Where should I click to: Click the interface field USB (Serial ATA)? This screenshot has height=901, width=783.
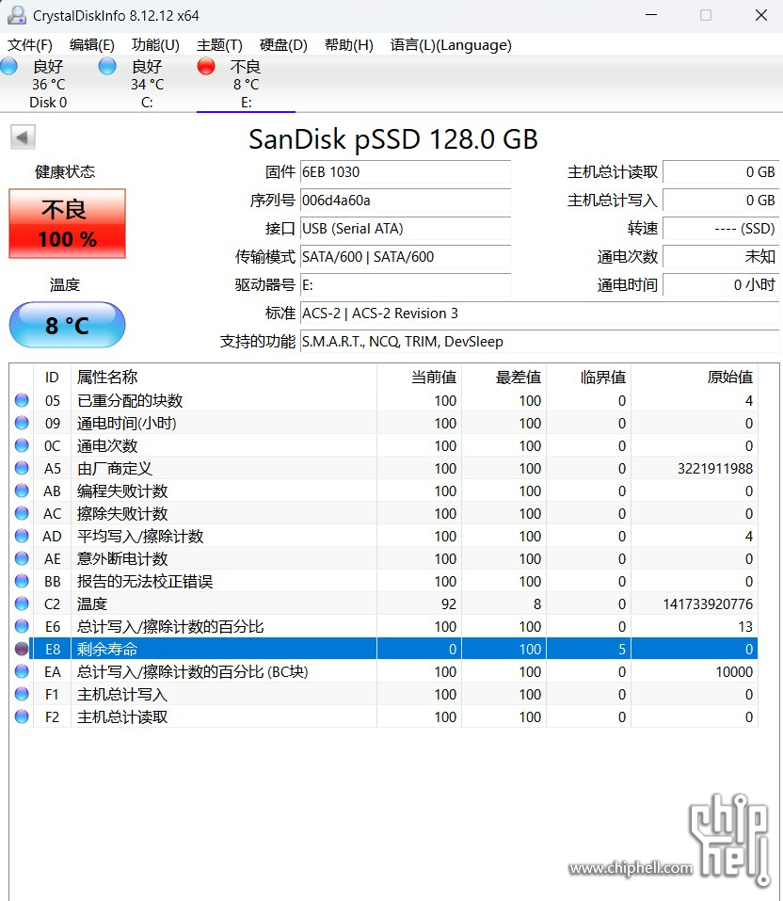coord(406,228)
